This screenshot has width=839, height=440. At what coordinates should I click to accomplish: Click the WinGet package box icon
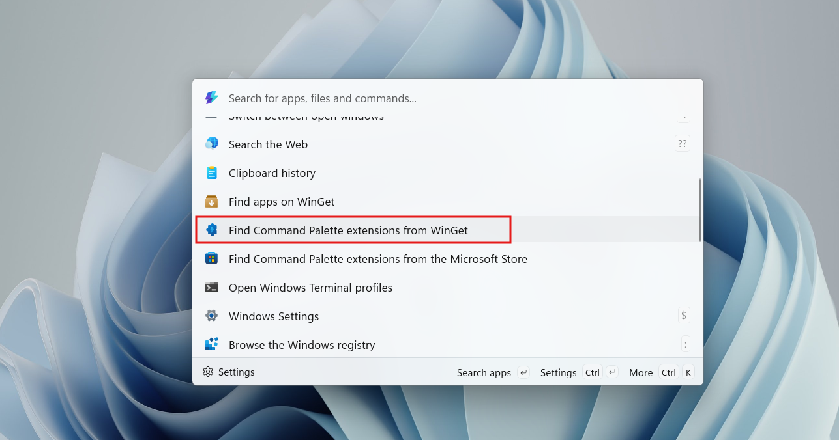tap(211, 202)
